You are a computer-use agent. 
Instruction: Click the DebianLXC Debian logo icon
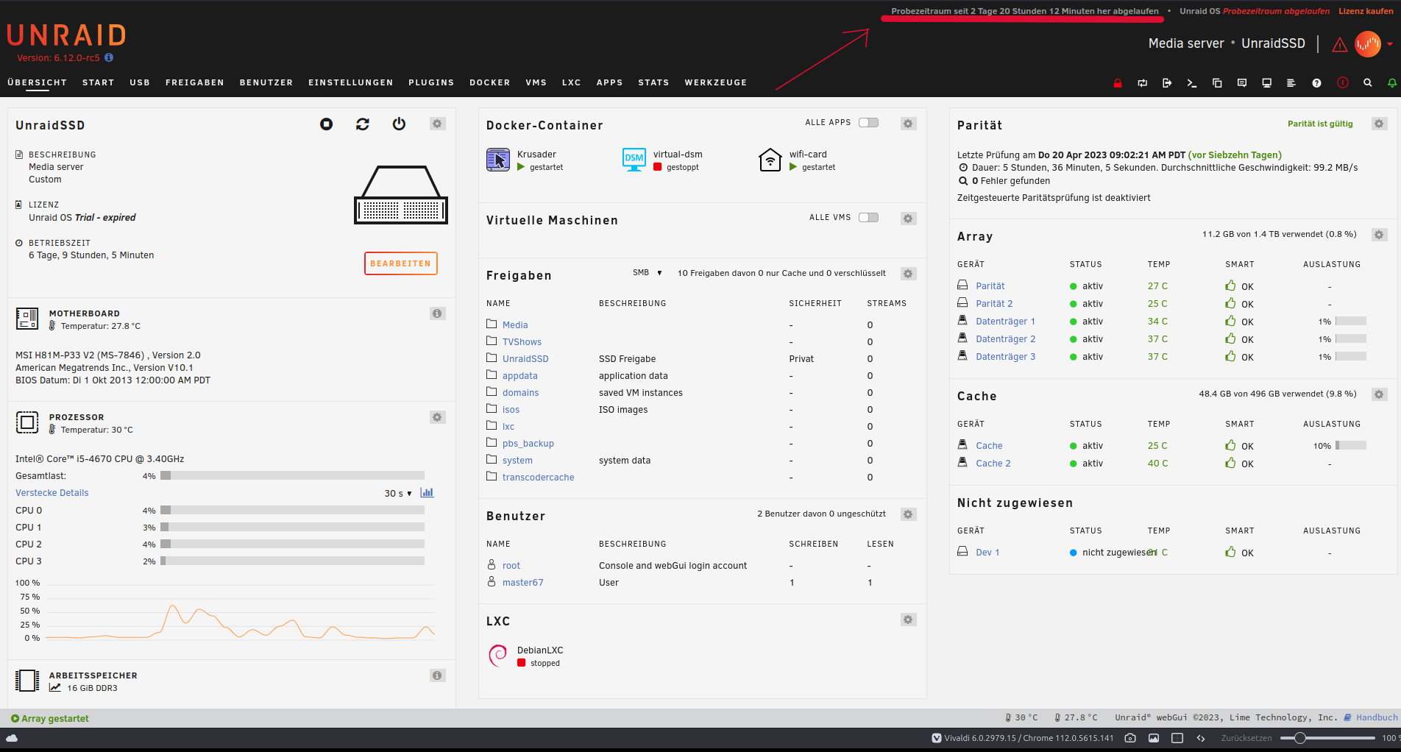[498, 656]
